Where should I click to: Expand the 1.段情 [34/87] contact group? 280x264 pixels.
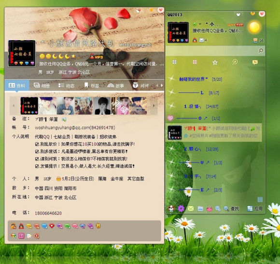[201, 106]
